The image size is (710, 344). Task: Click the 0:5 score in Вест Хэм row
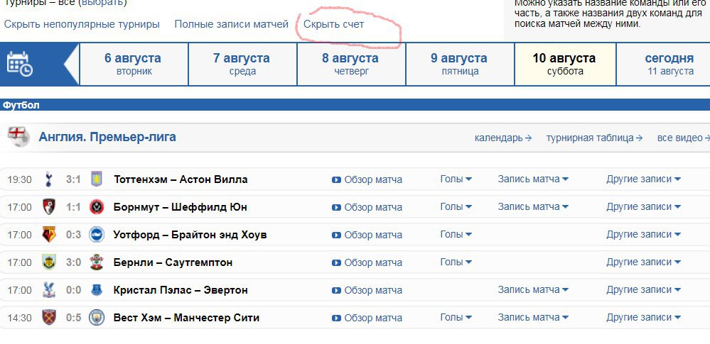point(73,317)
